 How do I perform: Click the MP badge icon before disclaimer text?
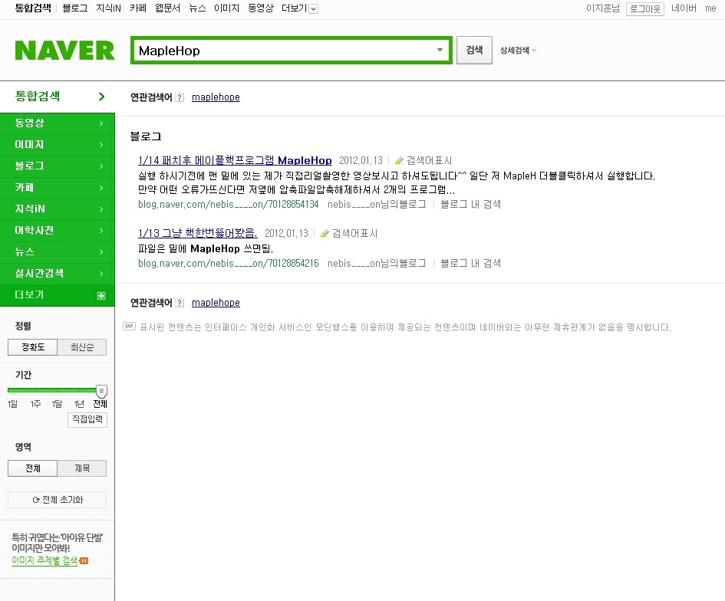pos(129,327)
